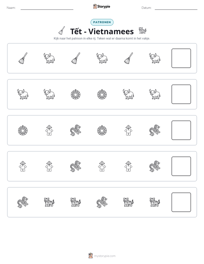Click the empty answer box in row three
The width and height of the screenshot is (204, 264).
point(181,130)
